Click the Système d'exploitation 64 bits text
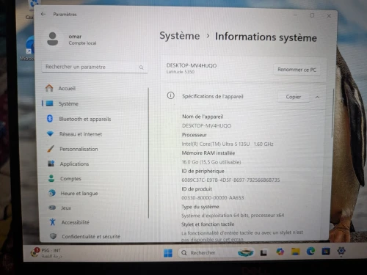 pyautogui.click(x=233, y=216)
